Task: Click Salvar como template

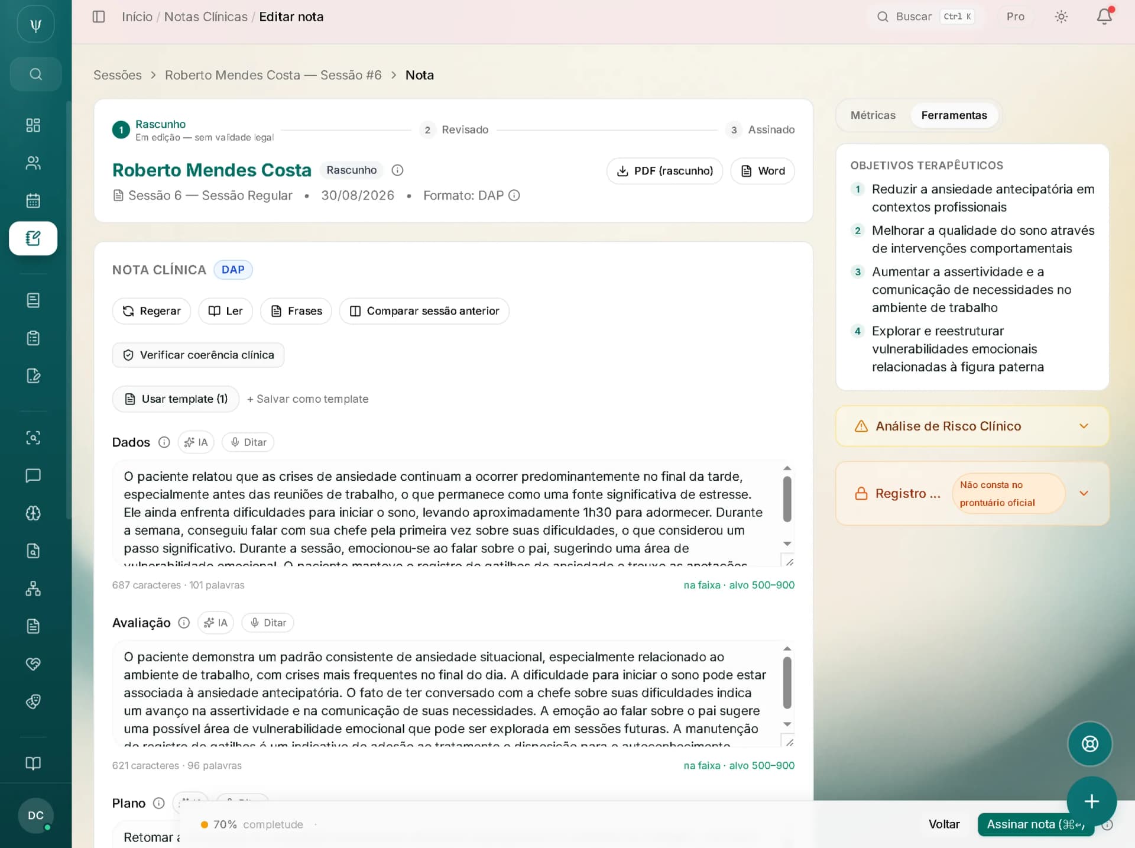Action: click(307, 399)
